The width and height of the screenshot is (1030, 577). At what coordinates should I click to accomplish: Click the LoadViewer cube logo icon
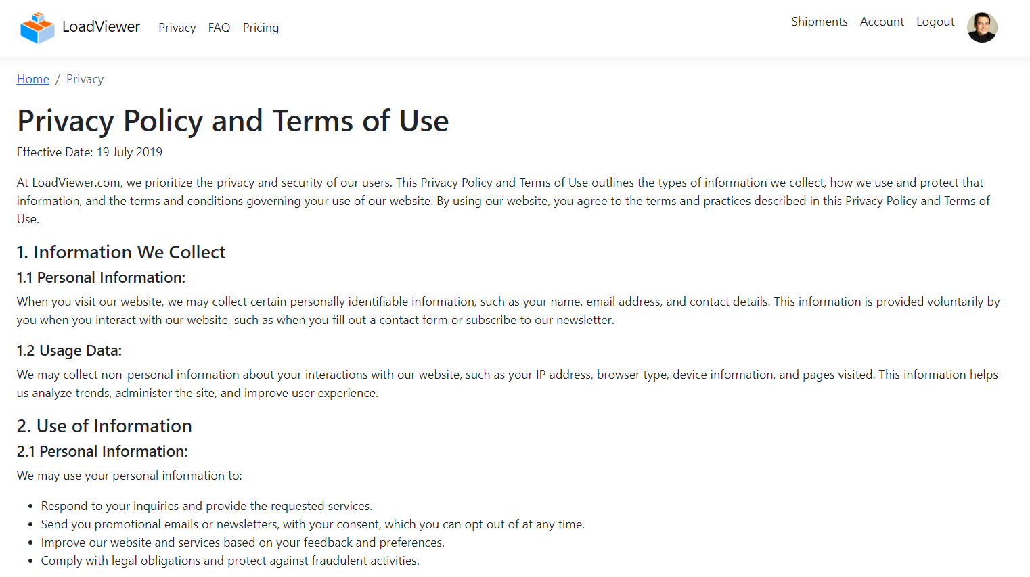37,27
